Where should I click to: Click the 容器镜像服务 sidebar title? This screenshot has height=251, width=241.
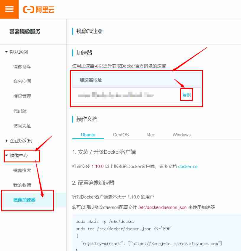pyautogui.click(x=25, y=31)
